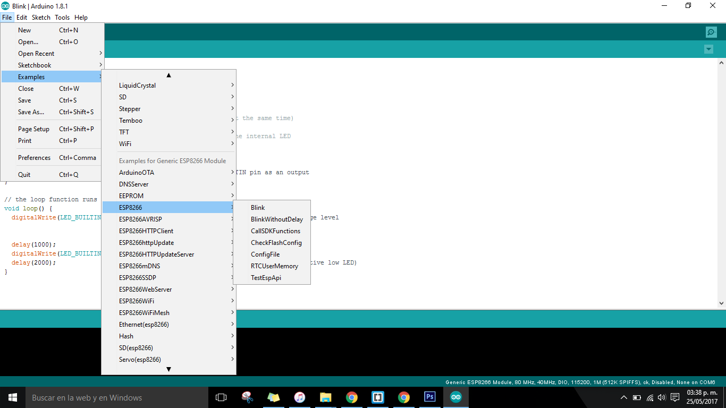Image resolution: width=726 pixels, height=408 pixels.
Task: Open the TestEspApi example
Action: 272,278
